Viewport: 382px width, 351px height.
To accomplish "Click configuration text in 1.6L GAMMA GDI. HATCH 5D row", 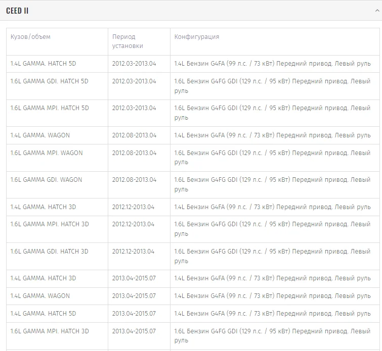I will click(272, 86).
